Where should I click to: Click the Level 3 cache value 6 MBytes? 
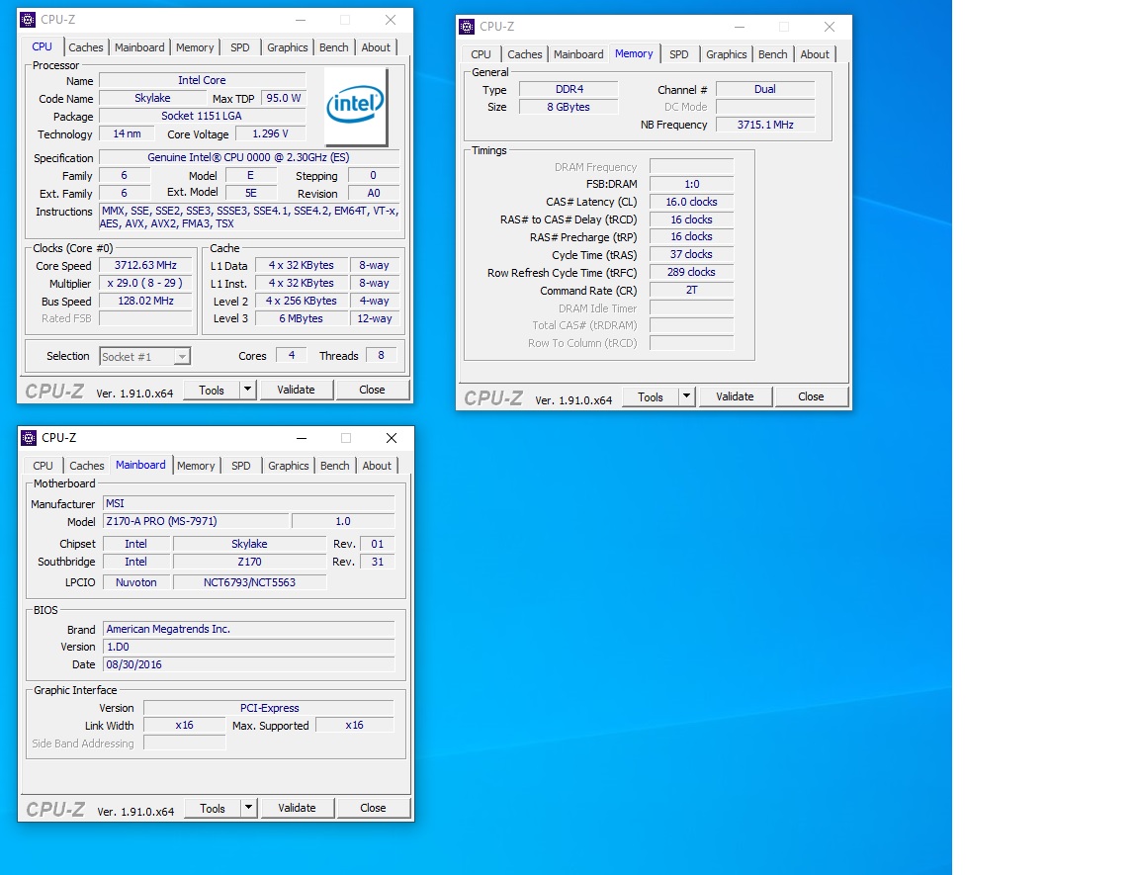click(x=301, y=318)
